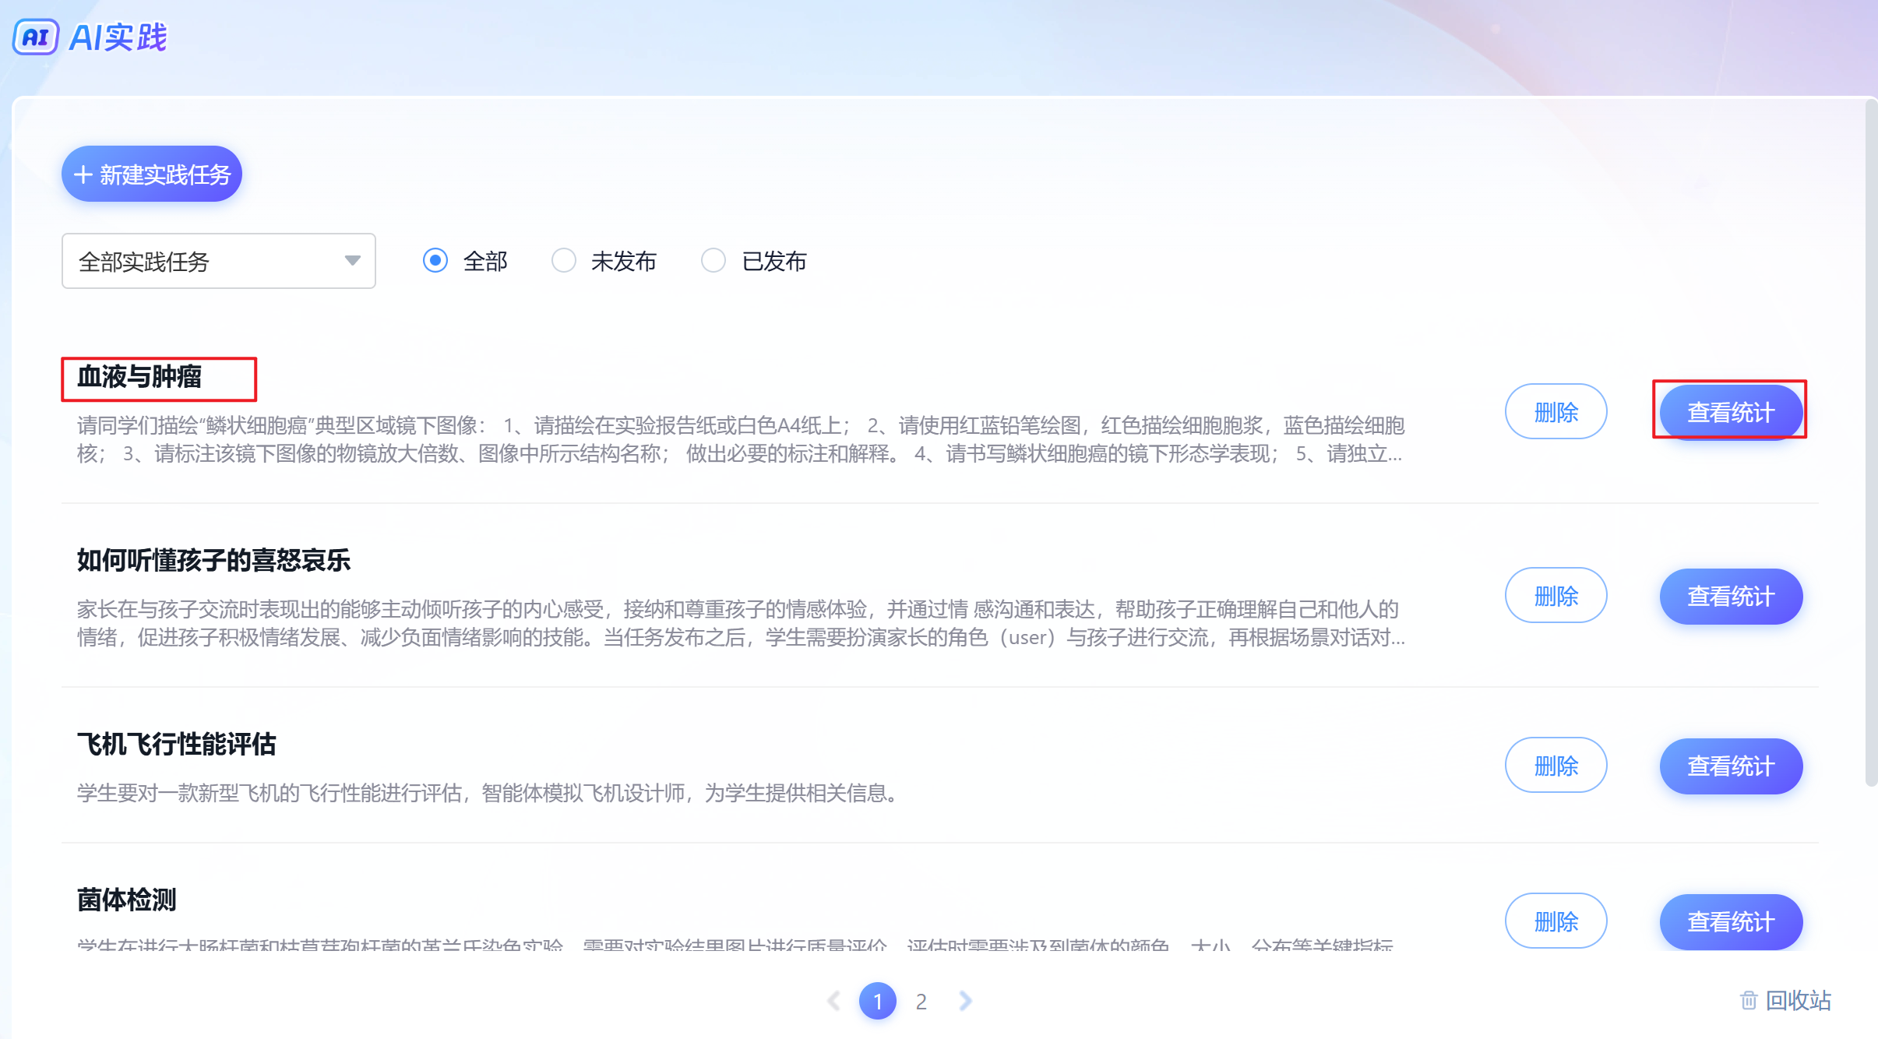Viewport: 1878px width, 1039px height.
Task: View statistics for 菌体检测
Action: tap(1730, 921)
